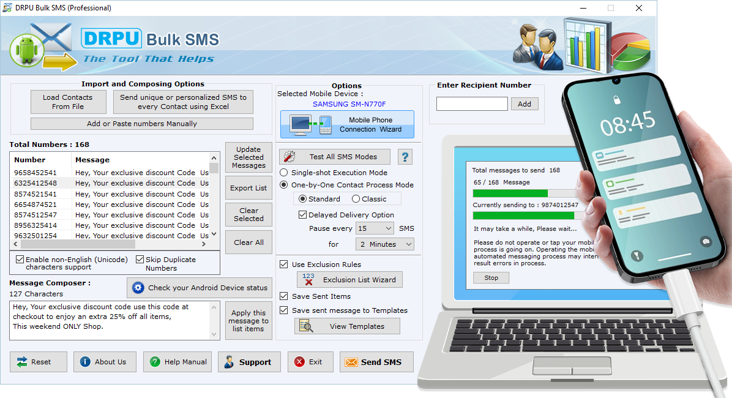Click the orange envelope Send SMS icon
Viewport: 732px width, 398px height.
click(351, 362)
